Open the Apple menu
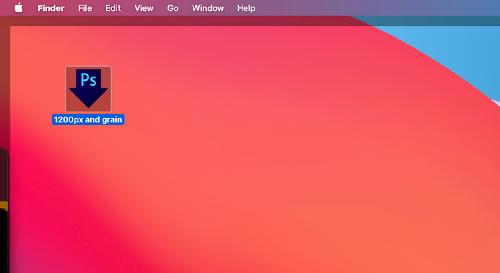500x273 pixels. point(19,8)
